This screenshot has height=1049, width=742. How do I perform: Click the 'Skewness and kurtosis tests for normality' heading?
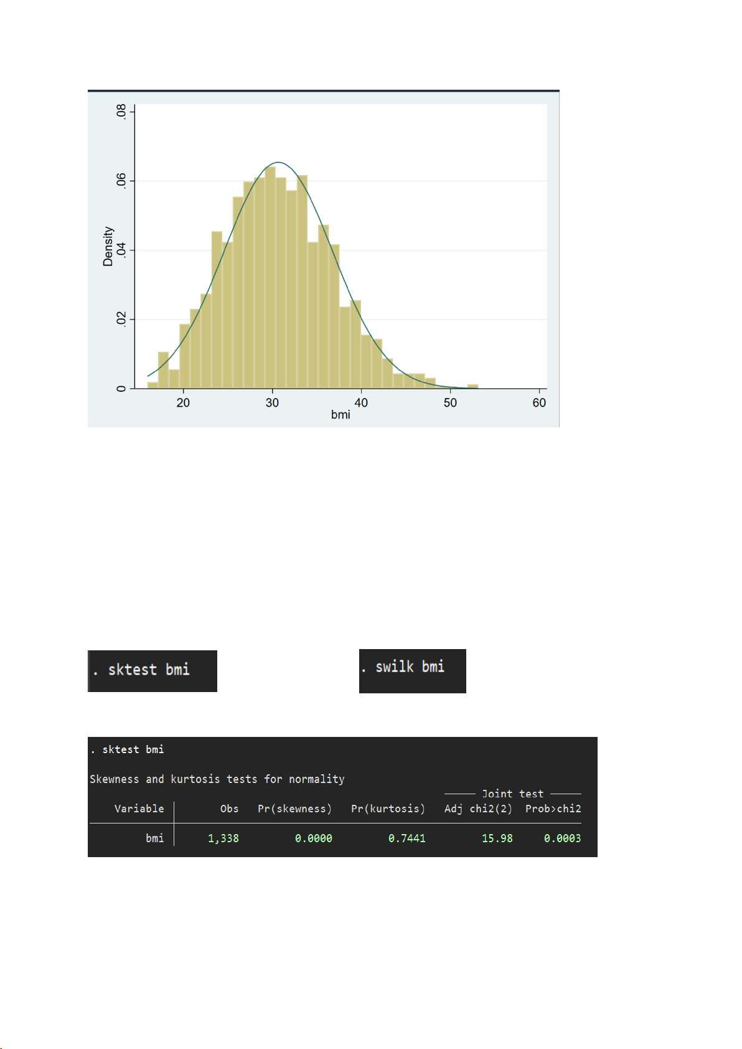(217, 779)
